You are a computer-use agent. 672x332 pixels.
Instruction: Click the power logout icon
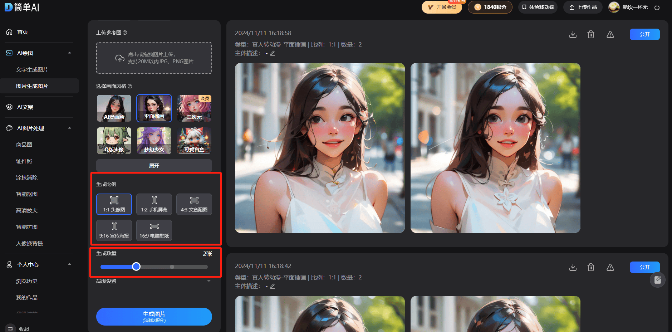657,8
